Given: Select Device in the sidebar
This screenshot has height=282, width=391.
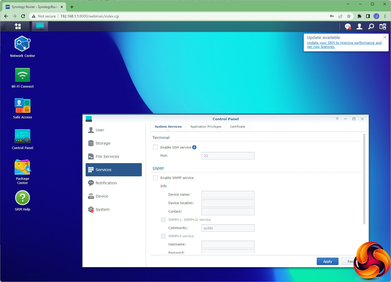Looking at the screenshot, I should 114,196.
